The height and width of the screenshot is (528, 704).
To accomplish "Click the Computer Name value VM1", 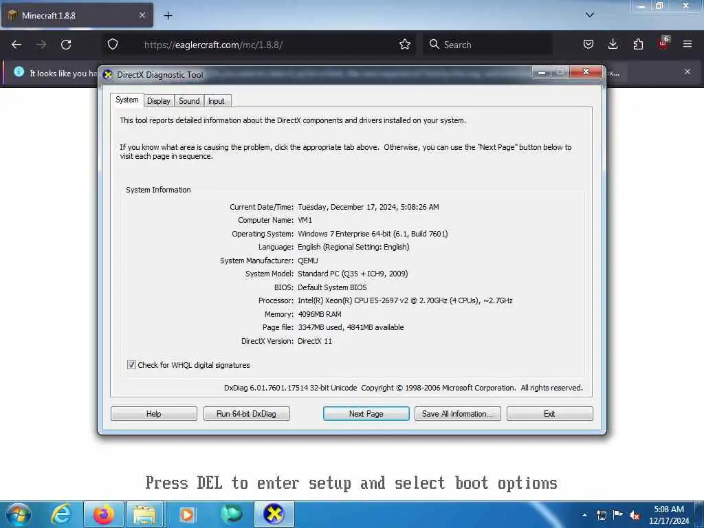I will coord(305,220).
